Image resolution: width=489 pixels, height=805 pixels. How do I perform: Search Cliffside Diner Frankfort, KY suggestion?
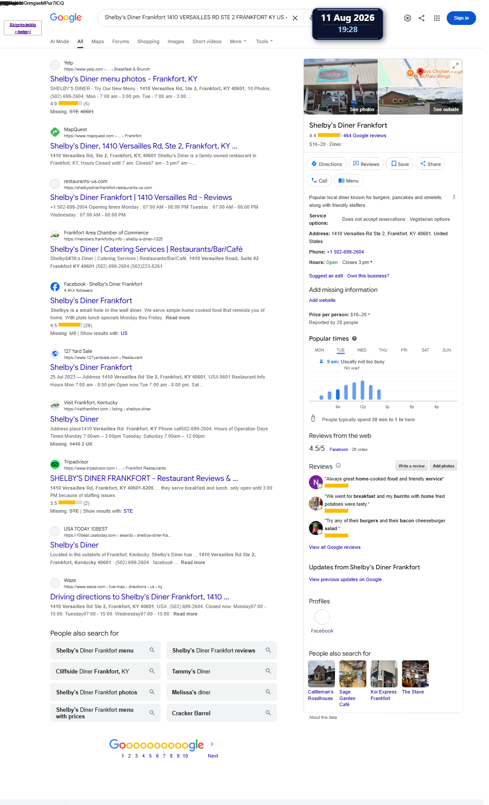tap(105, 671)
